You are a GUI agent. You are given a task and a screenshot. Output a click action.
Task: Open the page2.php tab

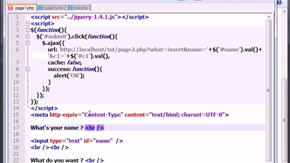tap(51, 8)
